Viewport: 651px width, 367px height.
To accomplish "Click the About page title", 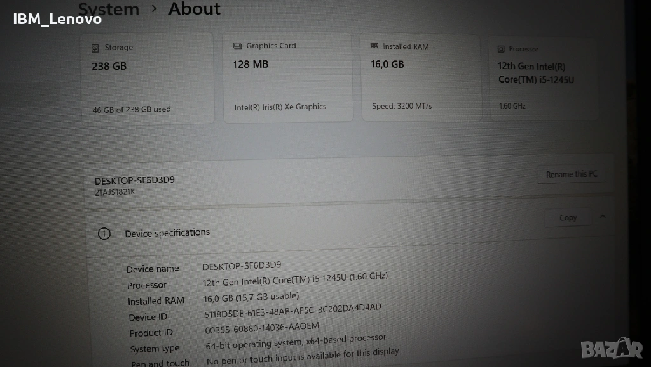I will click(x=195, y=9).
